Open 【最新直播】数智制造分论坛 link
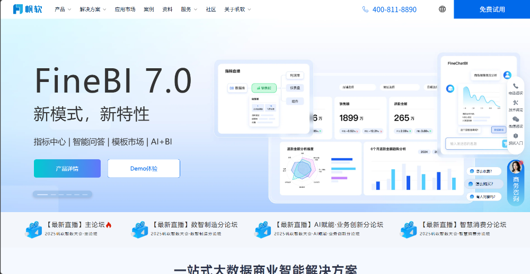The width and height of the screenshot is (530, 274). 194,225
